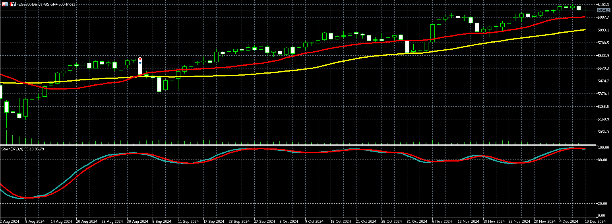Select the 23 Sep 2024 date label
This screenshot has width=612, height=224.
point(238,221)
